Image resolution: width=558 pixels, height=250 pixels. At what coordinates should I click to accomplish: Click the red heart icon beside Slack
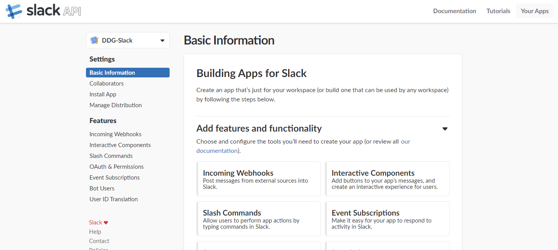(x=106, y=223)
